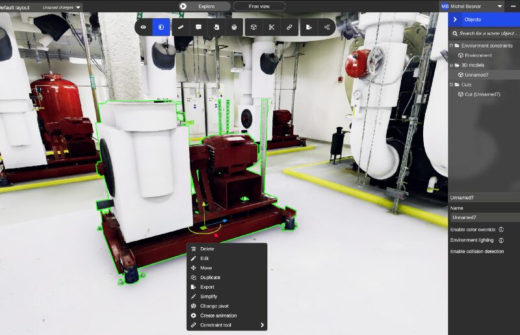
Task: Choose Simplify from the context menu
Action: click(227, 297)
